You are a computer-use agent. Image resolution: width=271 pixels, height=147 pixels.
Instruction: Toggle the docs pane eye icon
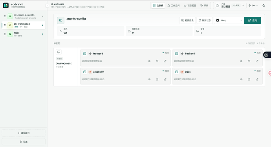coord(241,79)
